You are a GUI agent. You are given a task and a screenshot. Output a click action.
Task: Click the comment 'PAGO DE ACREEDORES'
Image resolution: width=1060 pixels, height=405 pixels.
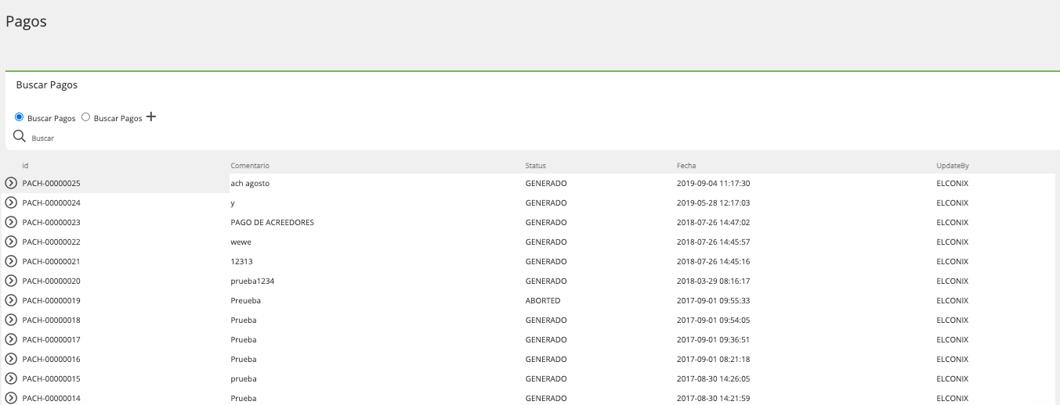tap(273, 222)
